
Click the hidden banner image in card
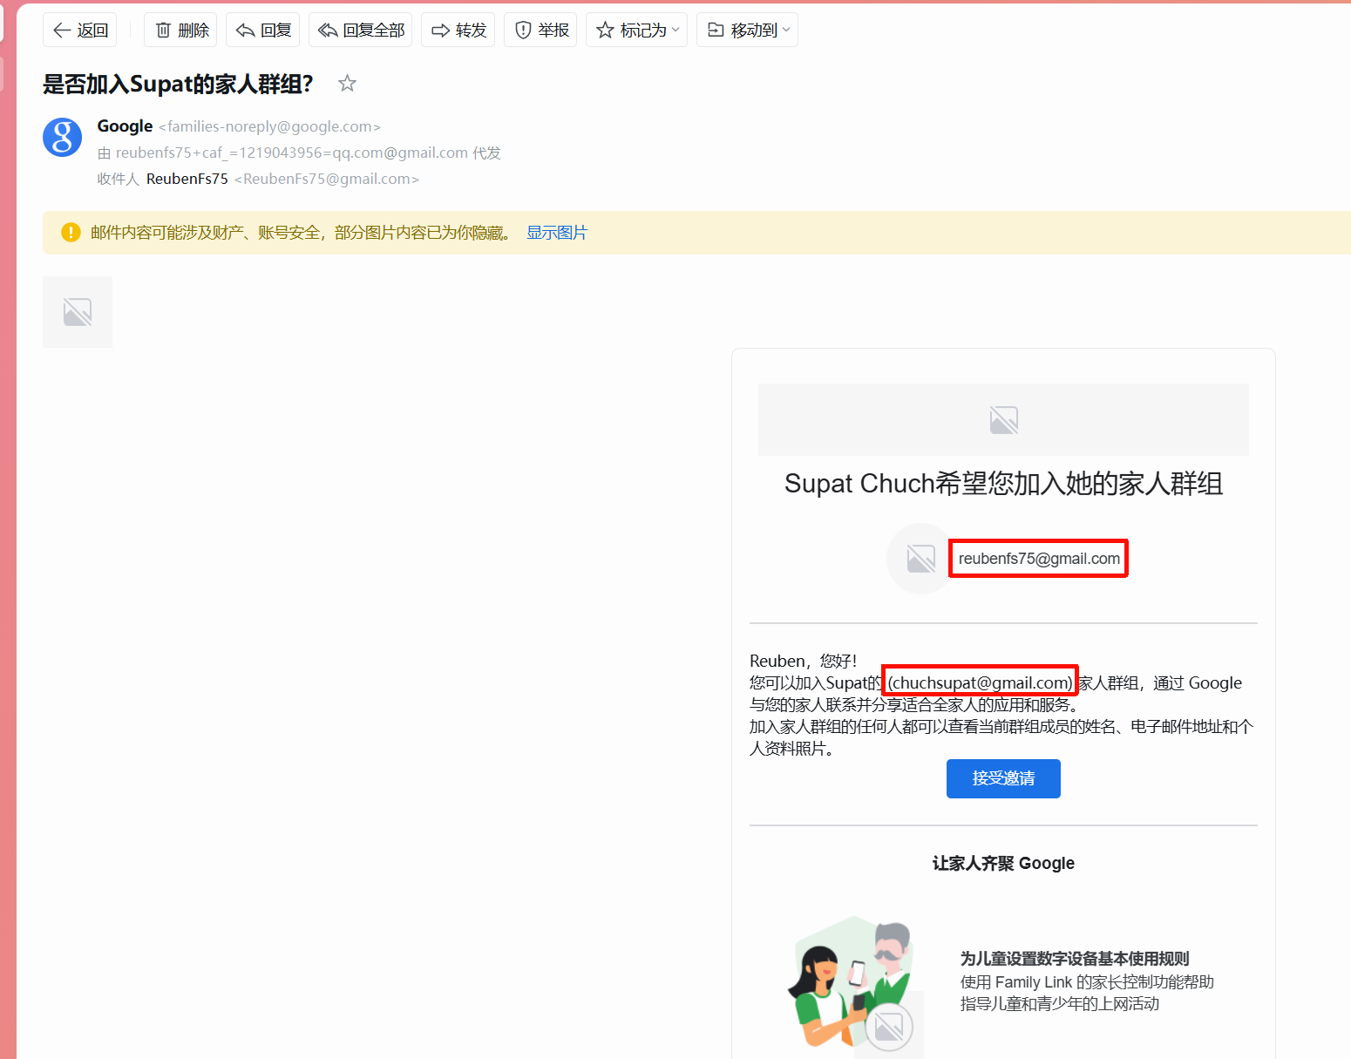tap(1003, 420)
